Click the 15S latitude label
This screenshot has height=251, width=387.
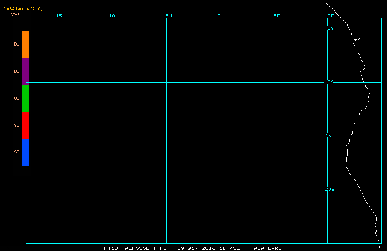[x=330, y=136]
